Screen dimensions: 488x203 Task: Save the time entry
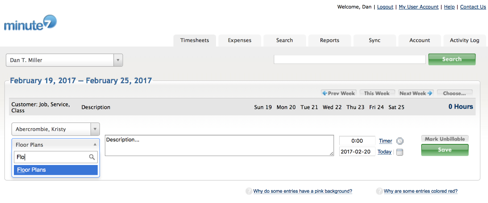click(x=445, y=150)
